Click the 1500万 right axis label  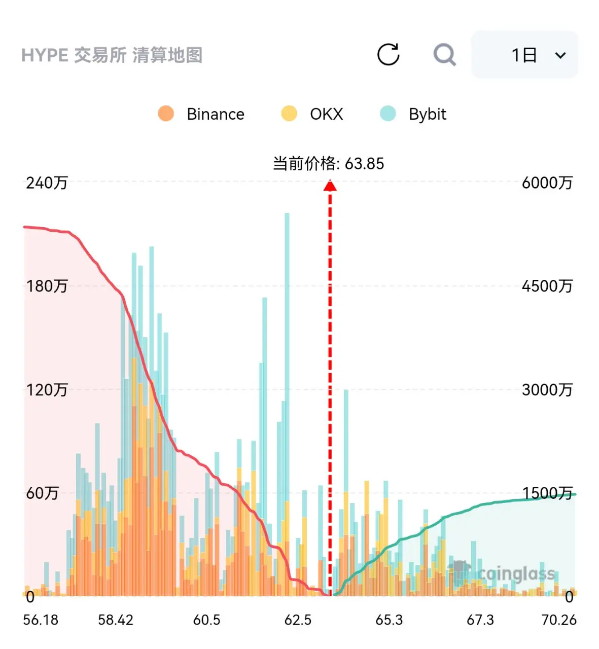tap(547, 493)
